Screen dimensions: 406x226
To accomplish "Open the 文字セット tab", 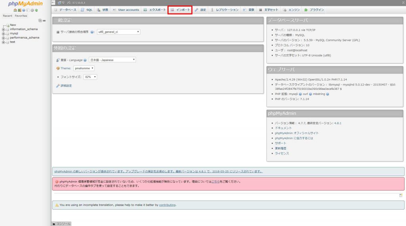I will point(269,10).
